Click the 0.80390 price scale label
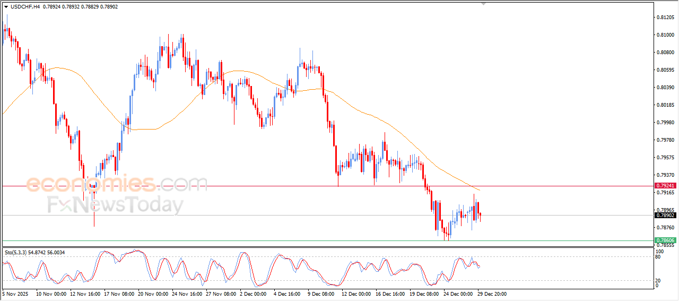The height and width of the screenshot is (301, 679). (665, 88)
